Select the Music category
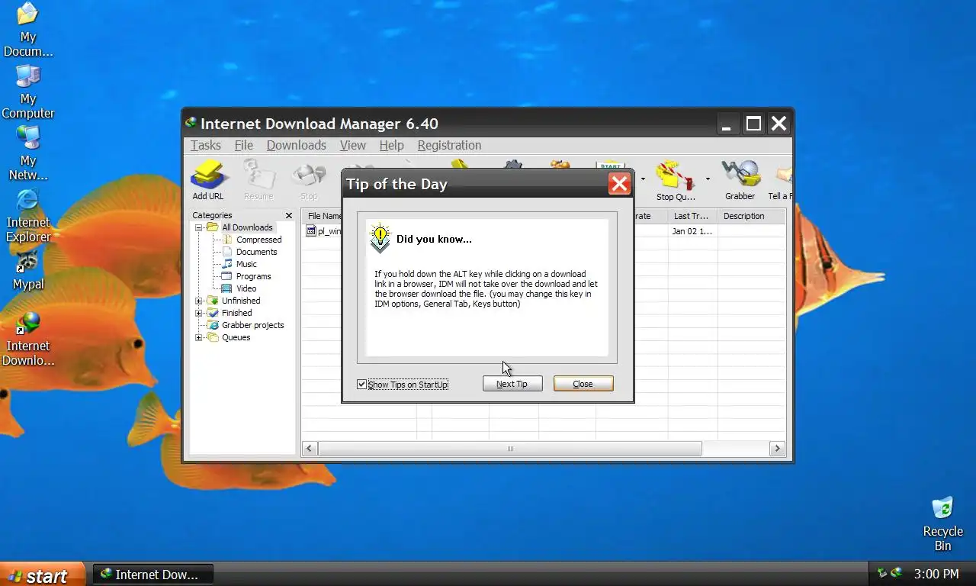This screenshot has width=976, height=586. (246, 264)
